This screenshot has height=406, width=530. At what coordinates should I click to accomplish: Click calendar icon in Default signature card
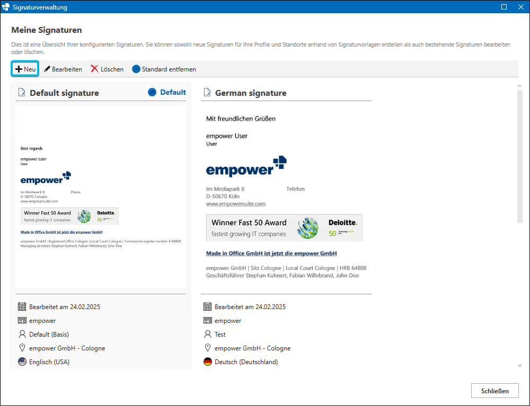click(x=22, y=307)
